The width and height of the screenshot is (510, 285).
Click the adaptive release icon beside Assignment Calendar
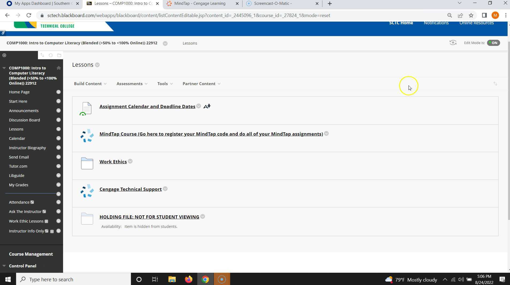[x=206, y=106]
